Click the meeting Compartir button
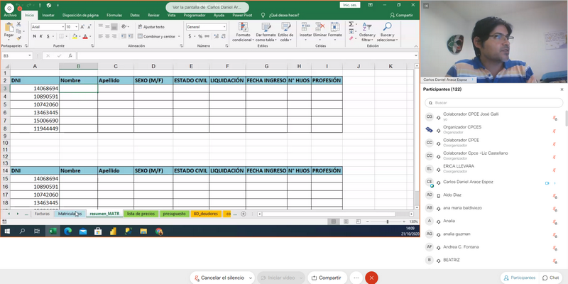The image size is (568, 284). click(327, 278)
